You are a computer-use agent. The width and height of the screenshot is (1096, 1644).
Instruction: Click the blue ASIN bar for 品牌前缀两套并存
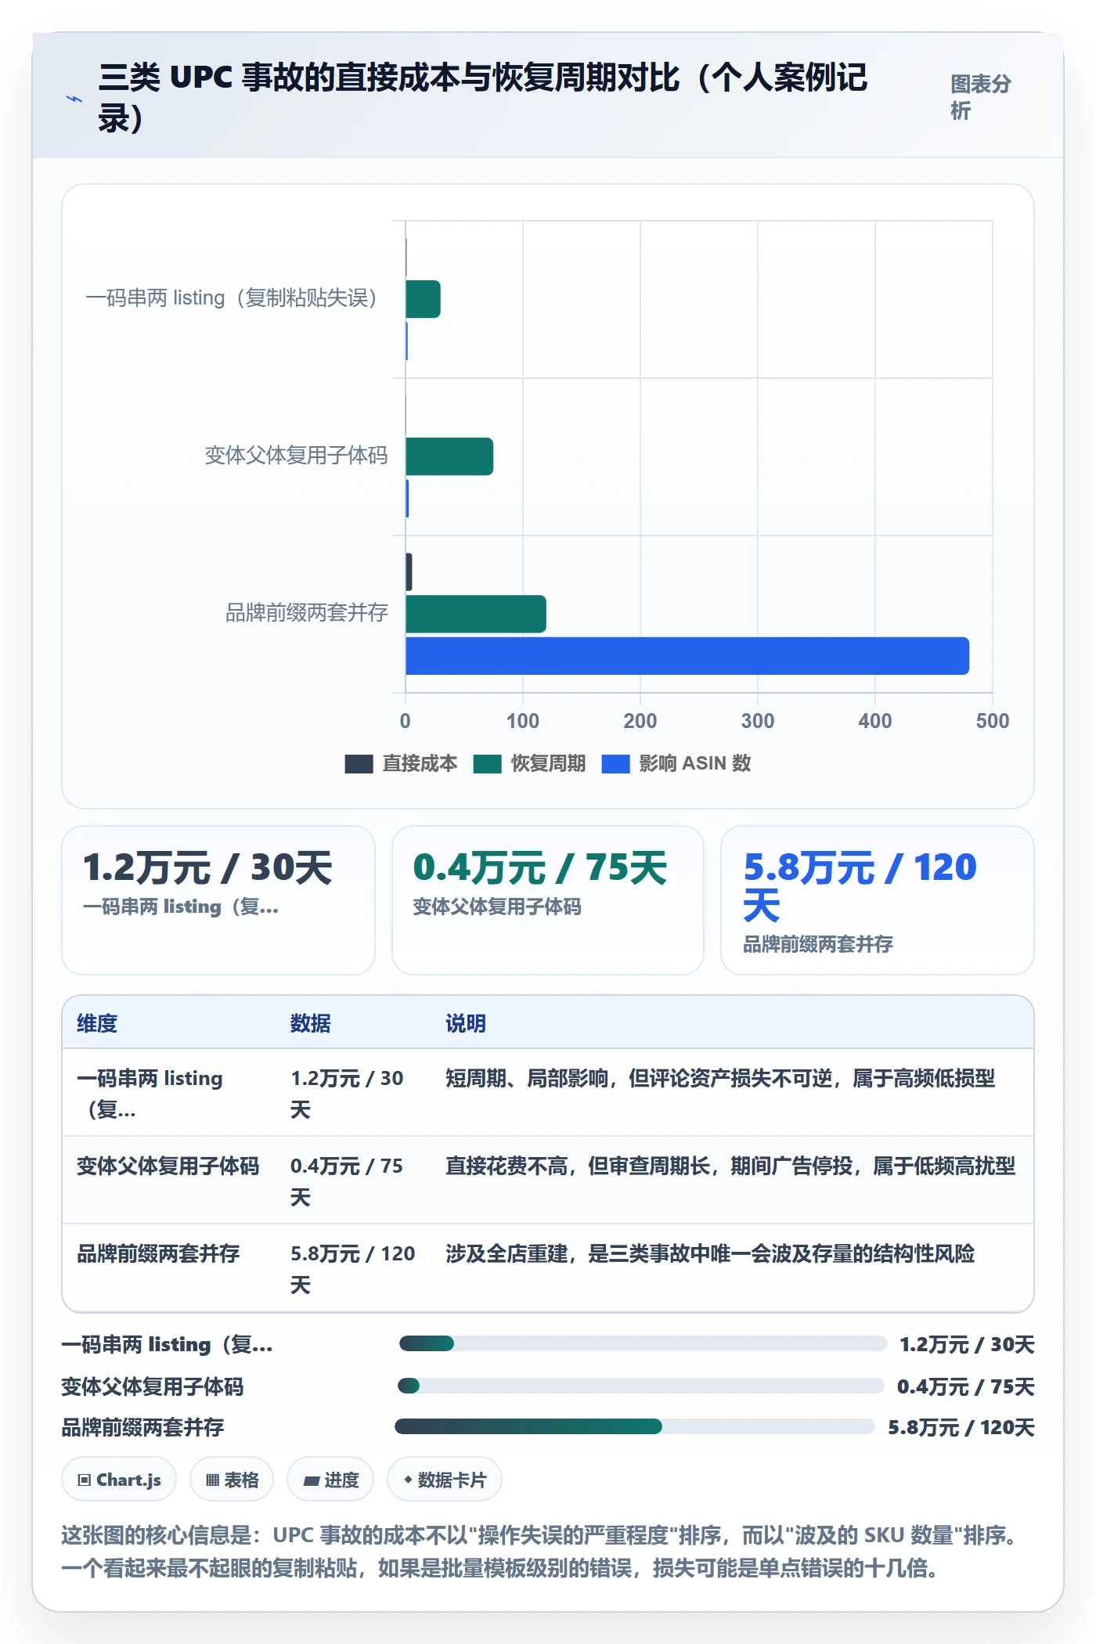pos(687,656)
